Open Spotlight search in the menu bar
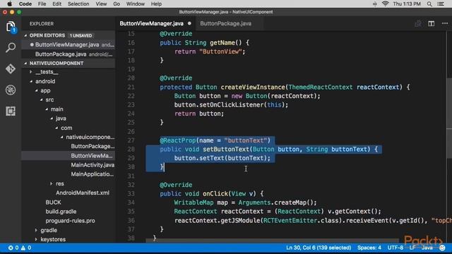452x254 pixels. point(429,4)
